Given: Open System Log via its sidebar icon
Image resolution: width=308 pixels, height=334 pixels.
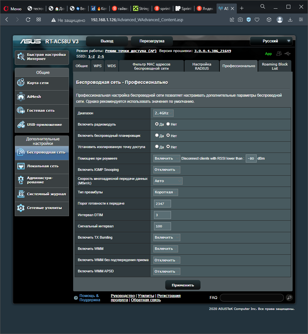Looking at the screenshot, I should click(21, 194).
